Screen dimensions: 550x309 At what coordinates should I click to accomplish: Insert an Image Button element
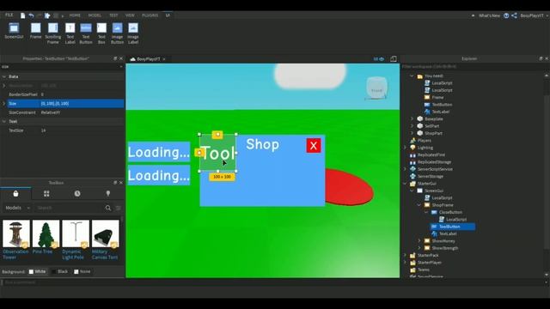[117, 33]
